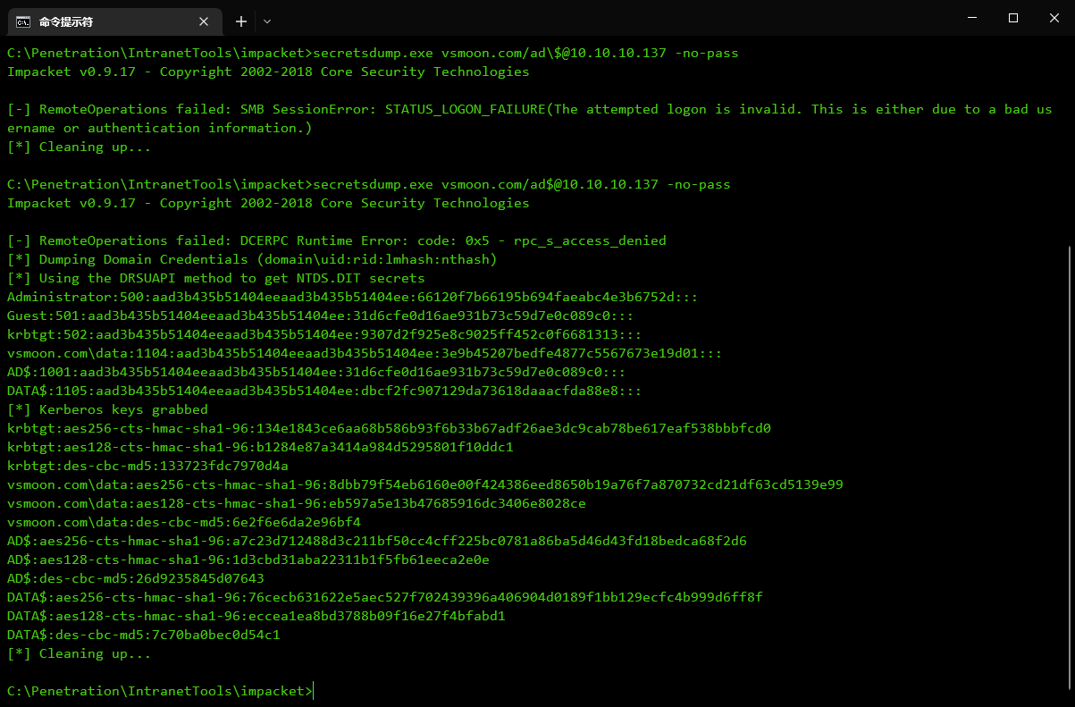Image resolution: width=1075 pixels, height=707 pixels.
Task: Click the second Impacket v0.9.17 banner
Action: click(x=268, y=203)
